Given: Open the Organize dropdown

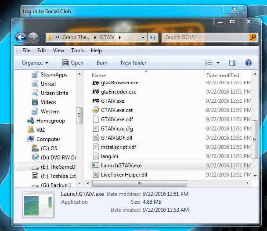Looking at the screenshot, I should coord(35,63).
